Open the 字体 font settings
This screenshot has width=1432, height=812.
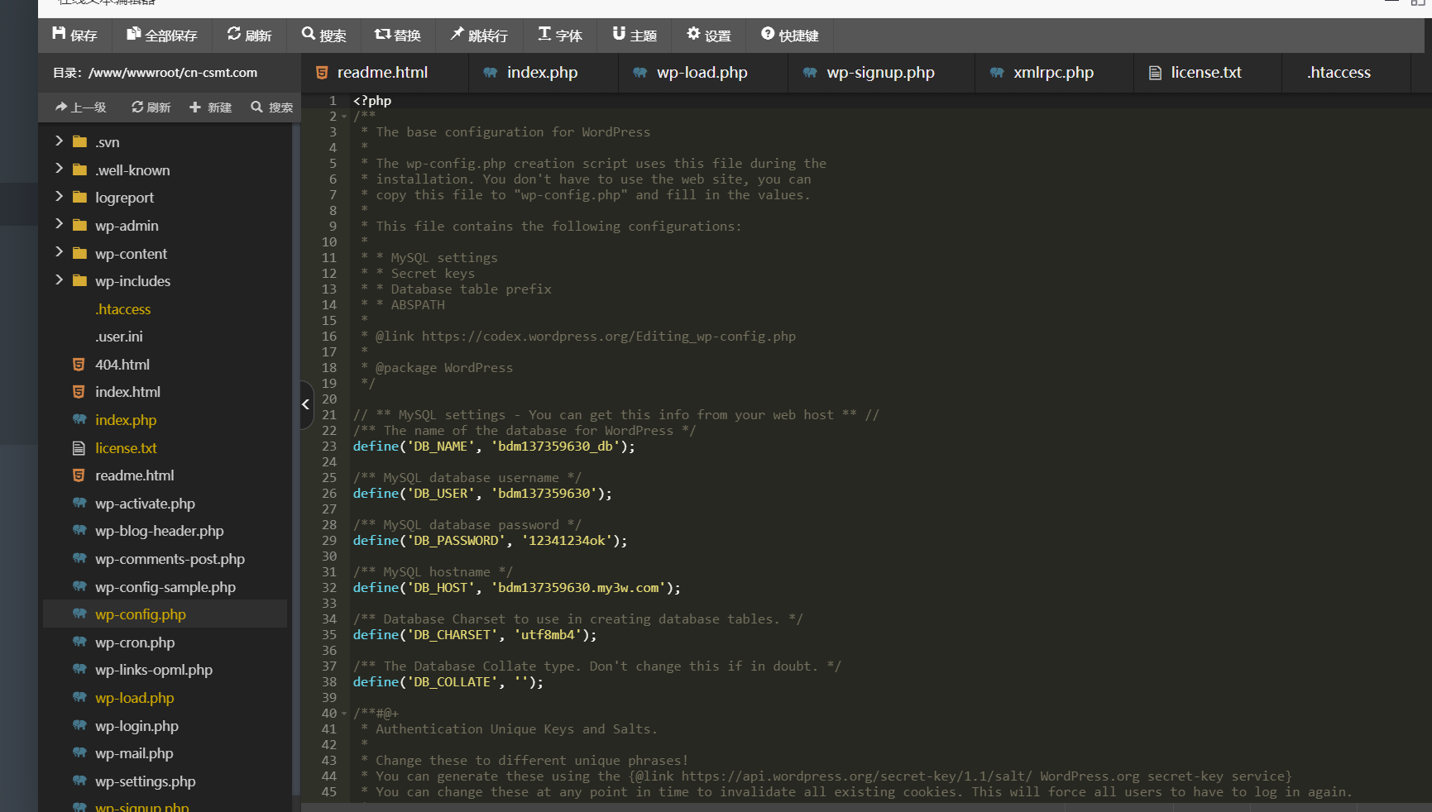pos(559,35)
